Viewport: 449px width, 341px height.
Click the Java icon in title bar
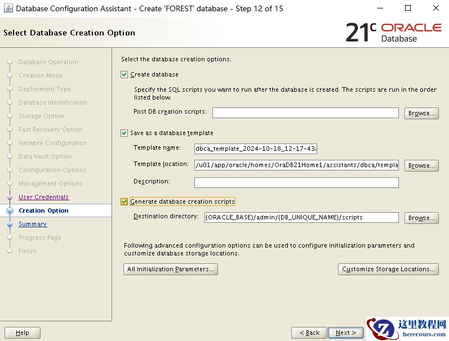tap(8, 8)
